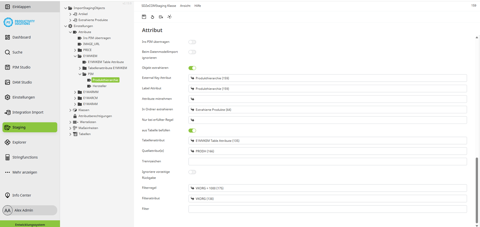Enable Ignoriere vorzeitige Rückgabe
The width and height of the screenshot is (480, 227).
point(192,172)
